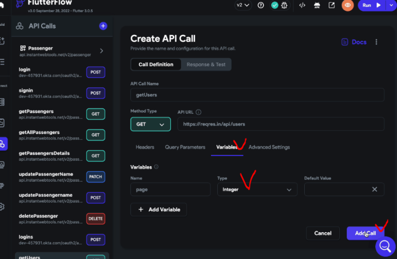Image resolution: width=397 pixels, height=259 pixels.
Task: Click the green checkmark status icon
Action: click(x=274, y=5)
